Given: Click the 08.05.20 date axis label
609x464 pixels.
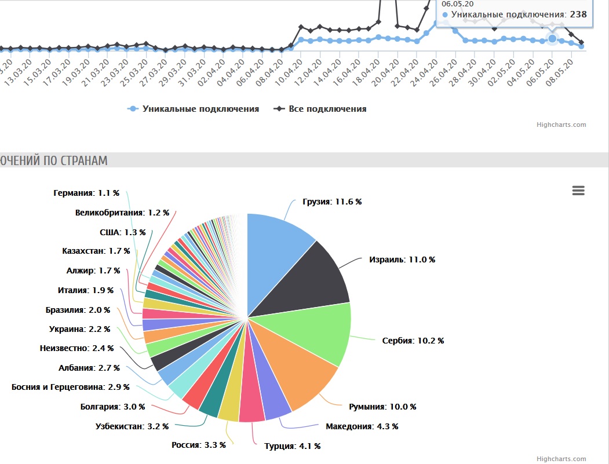Looking at the screenshot, I should [559, 72].
